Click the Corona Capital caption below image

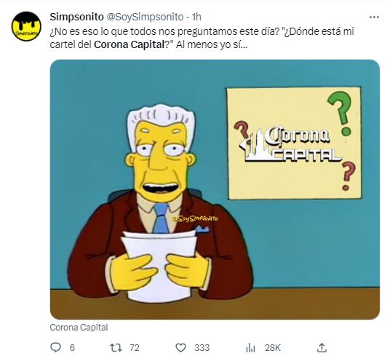coord(79,328)
